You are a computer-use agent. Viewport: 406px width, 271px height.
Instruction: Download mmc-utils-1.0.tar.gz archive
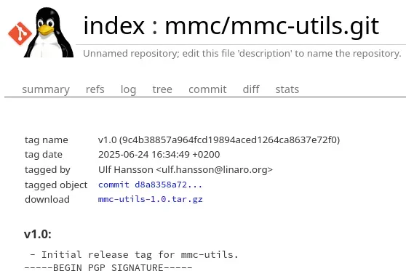click(150, 199)
